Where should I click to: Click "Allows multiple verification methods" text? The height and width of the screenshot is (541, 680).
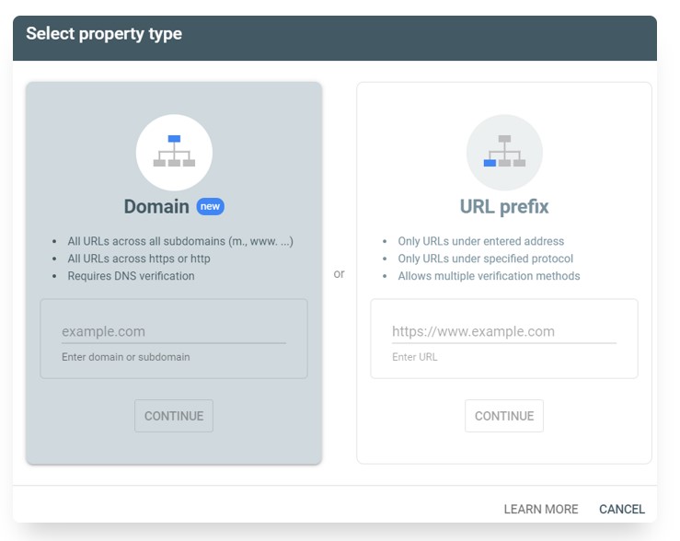489,276
